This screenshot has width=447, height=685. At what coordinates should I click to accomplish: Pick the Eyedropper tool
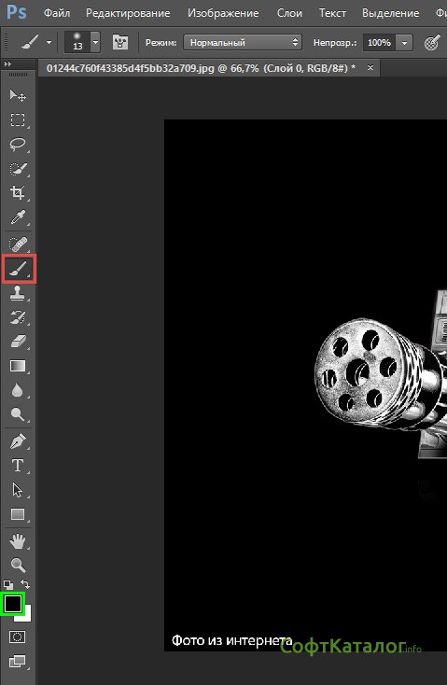click(x=18, y=217)
